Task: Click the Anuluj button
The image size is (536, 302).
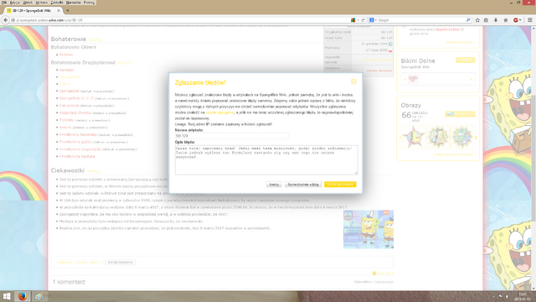Action: click(x=274, y=185)
